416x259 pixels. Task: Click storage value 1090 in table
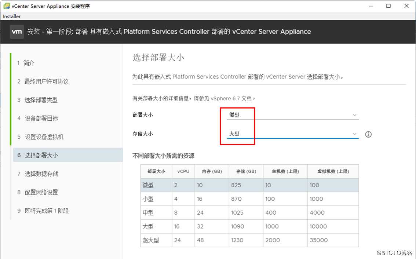coord(237,226)
